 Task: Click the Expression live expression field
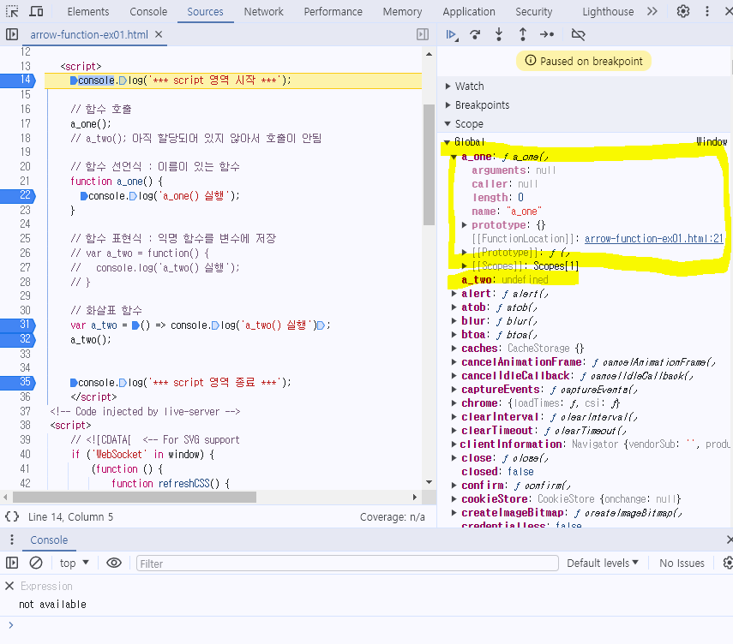[46, 586]
